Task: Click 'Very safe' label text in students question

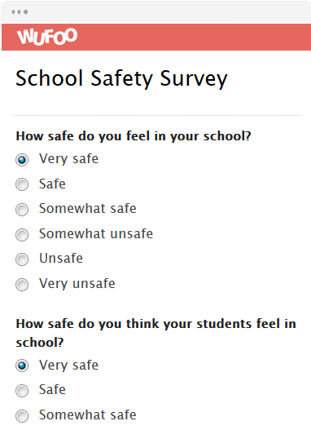Action: click(x=68, y=366)
